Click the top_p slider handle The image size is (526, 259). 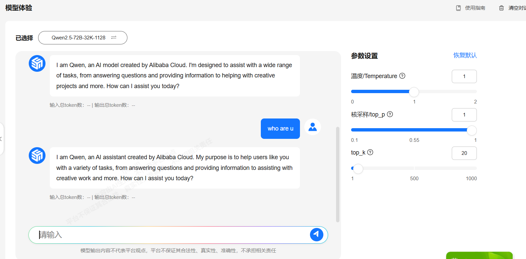click(471, 130)
